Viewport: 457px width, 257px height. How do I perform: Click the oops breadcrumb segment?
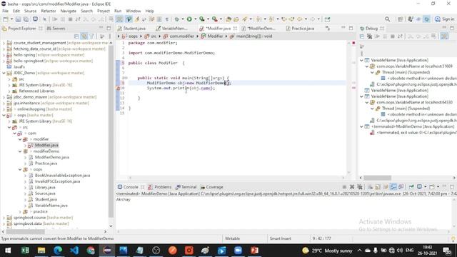[130, 36]
